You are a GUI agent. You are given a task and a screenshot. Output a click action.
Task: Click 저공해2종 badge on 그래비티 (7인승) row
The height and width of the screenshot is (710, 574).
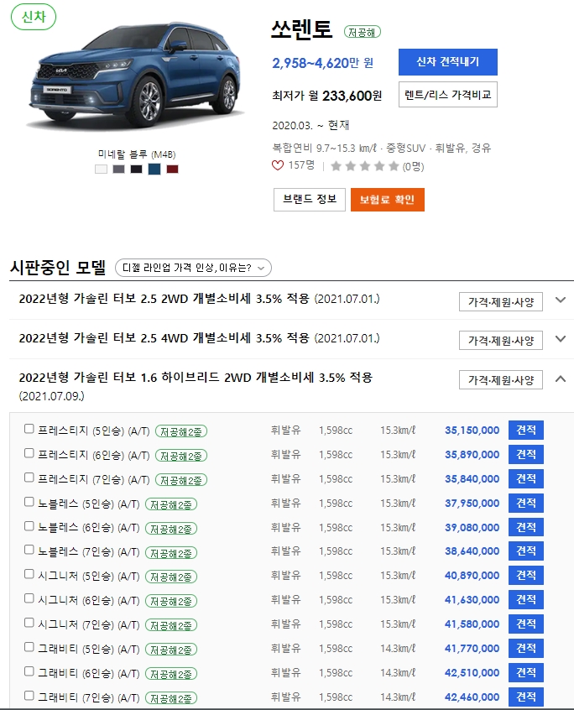(x=171, y=698)
